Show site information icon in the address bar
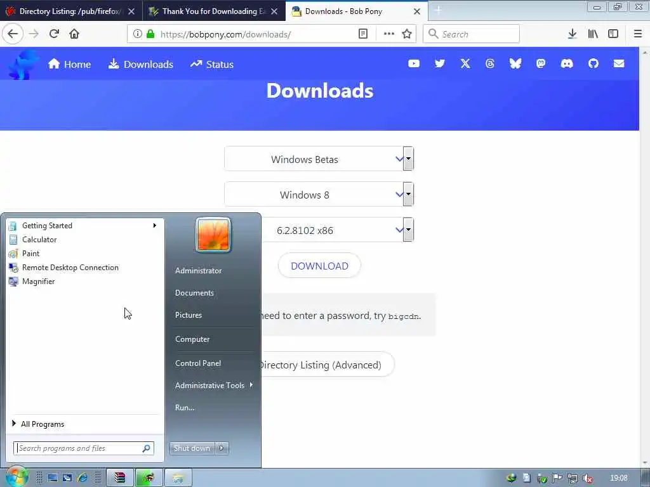Screen dimensions: 650x487 [138, 34]
